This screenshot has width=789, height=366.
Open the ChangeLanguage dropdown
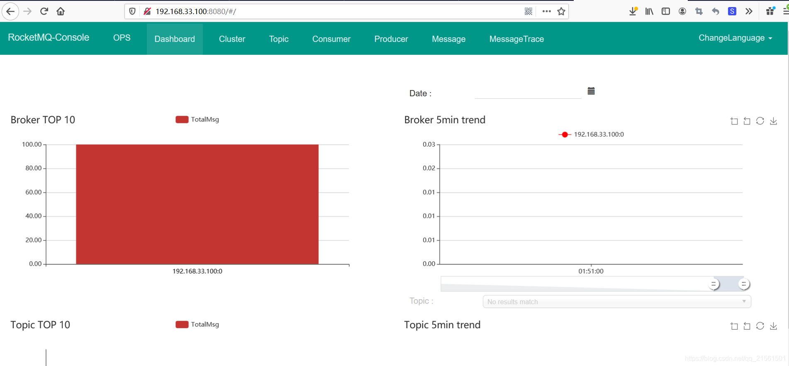(x=735, y=38)
